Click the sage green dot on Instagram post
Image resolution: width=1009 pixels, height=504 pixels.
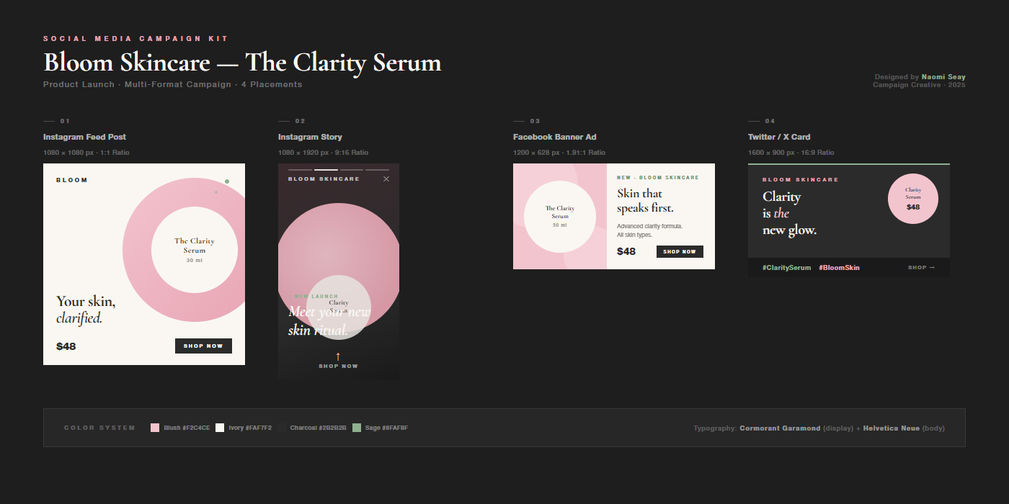click(x=226, y=181)
